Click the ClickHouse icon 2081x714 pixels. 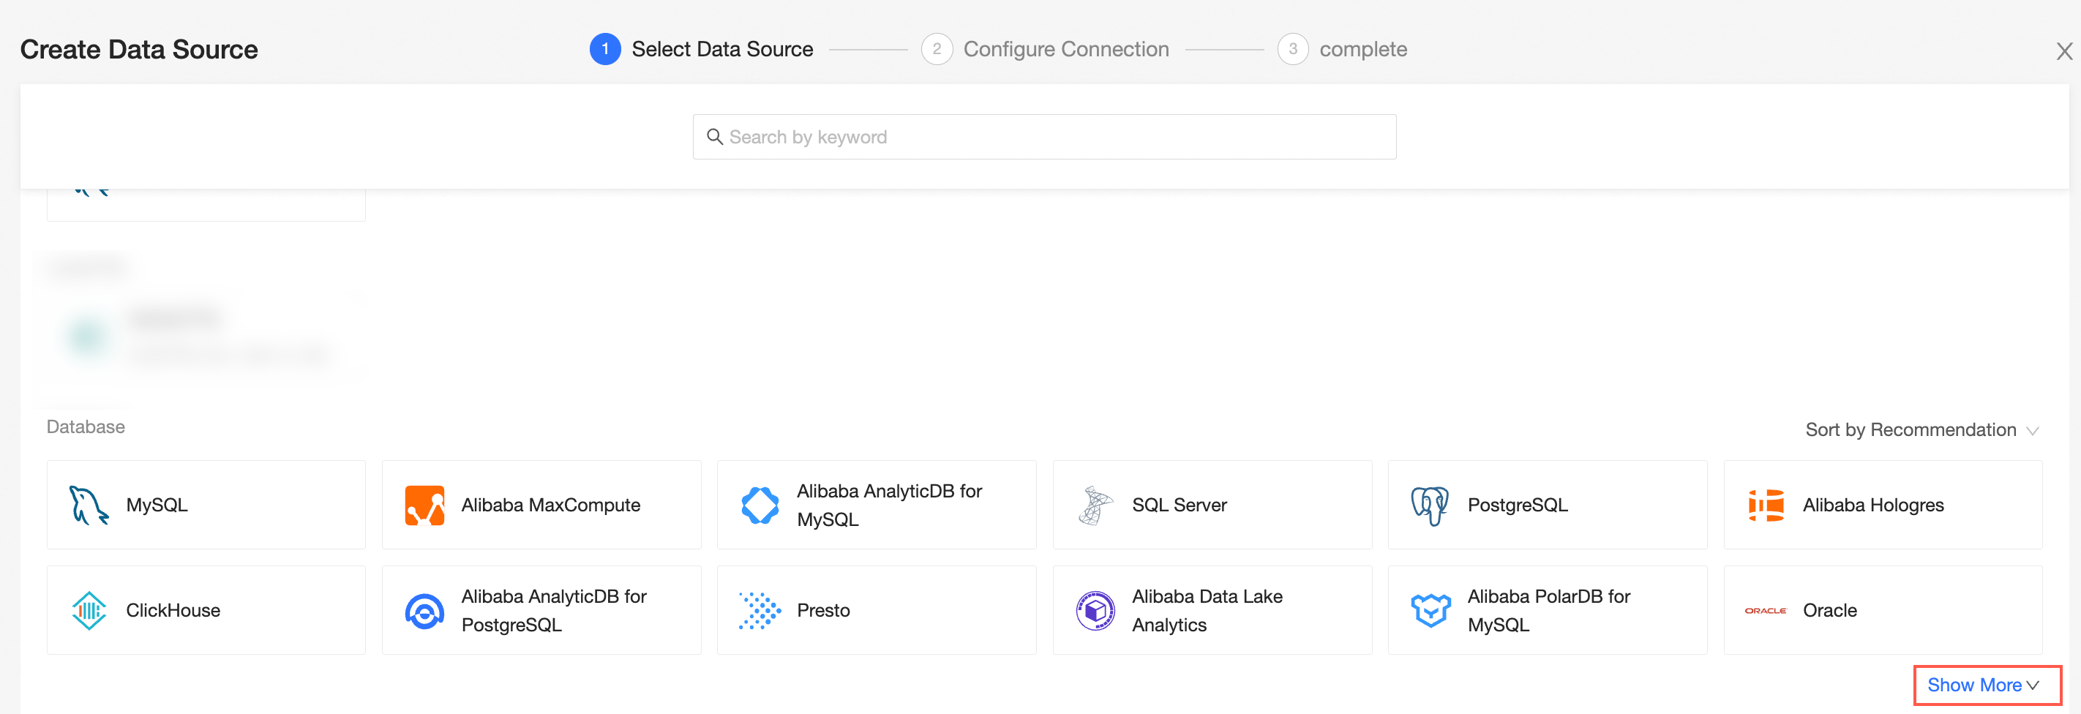[89, 611]
